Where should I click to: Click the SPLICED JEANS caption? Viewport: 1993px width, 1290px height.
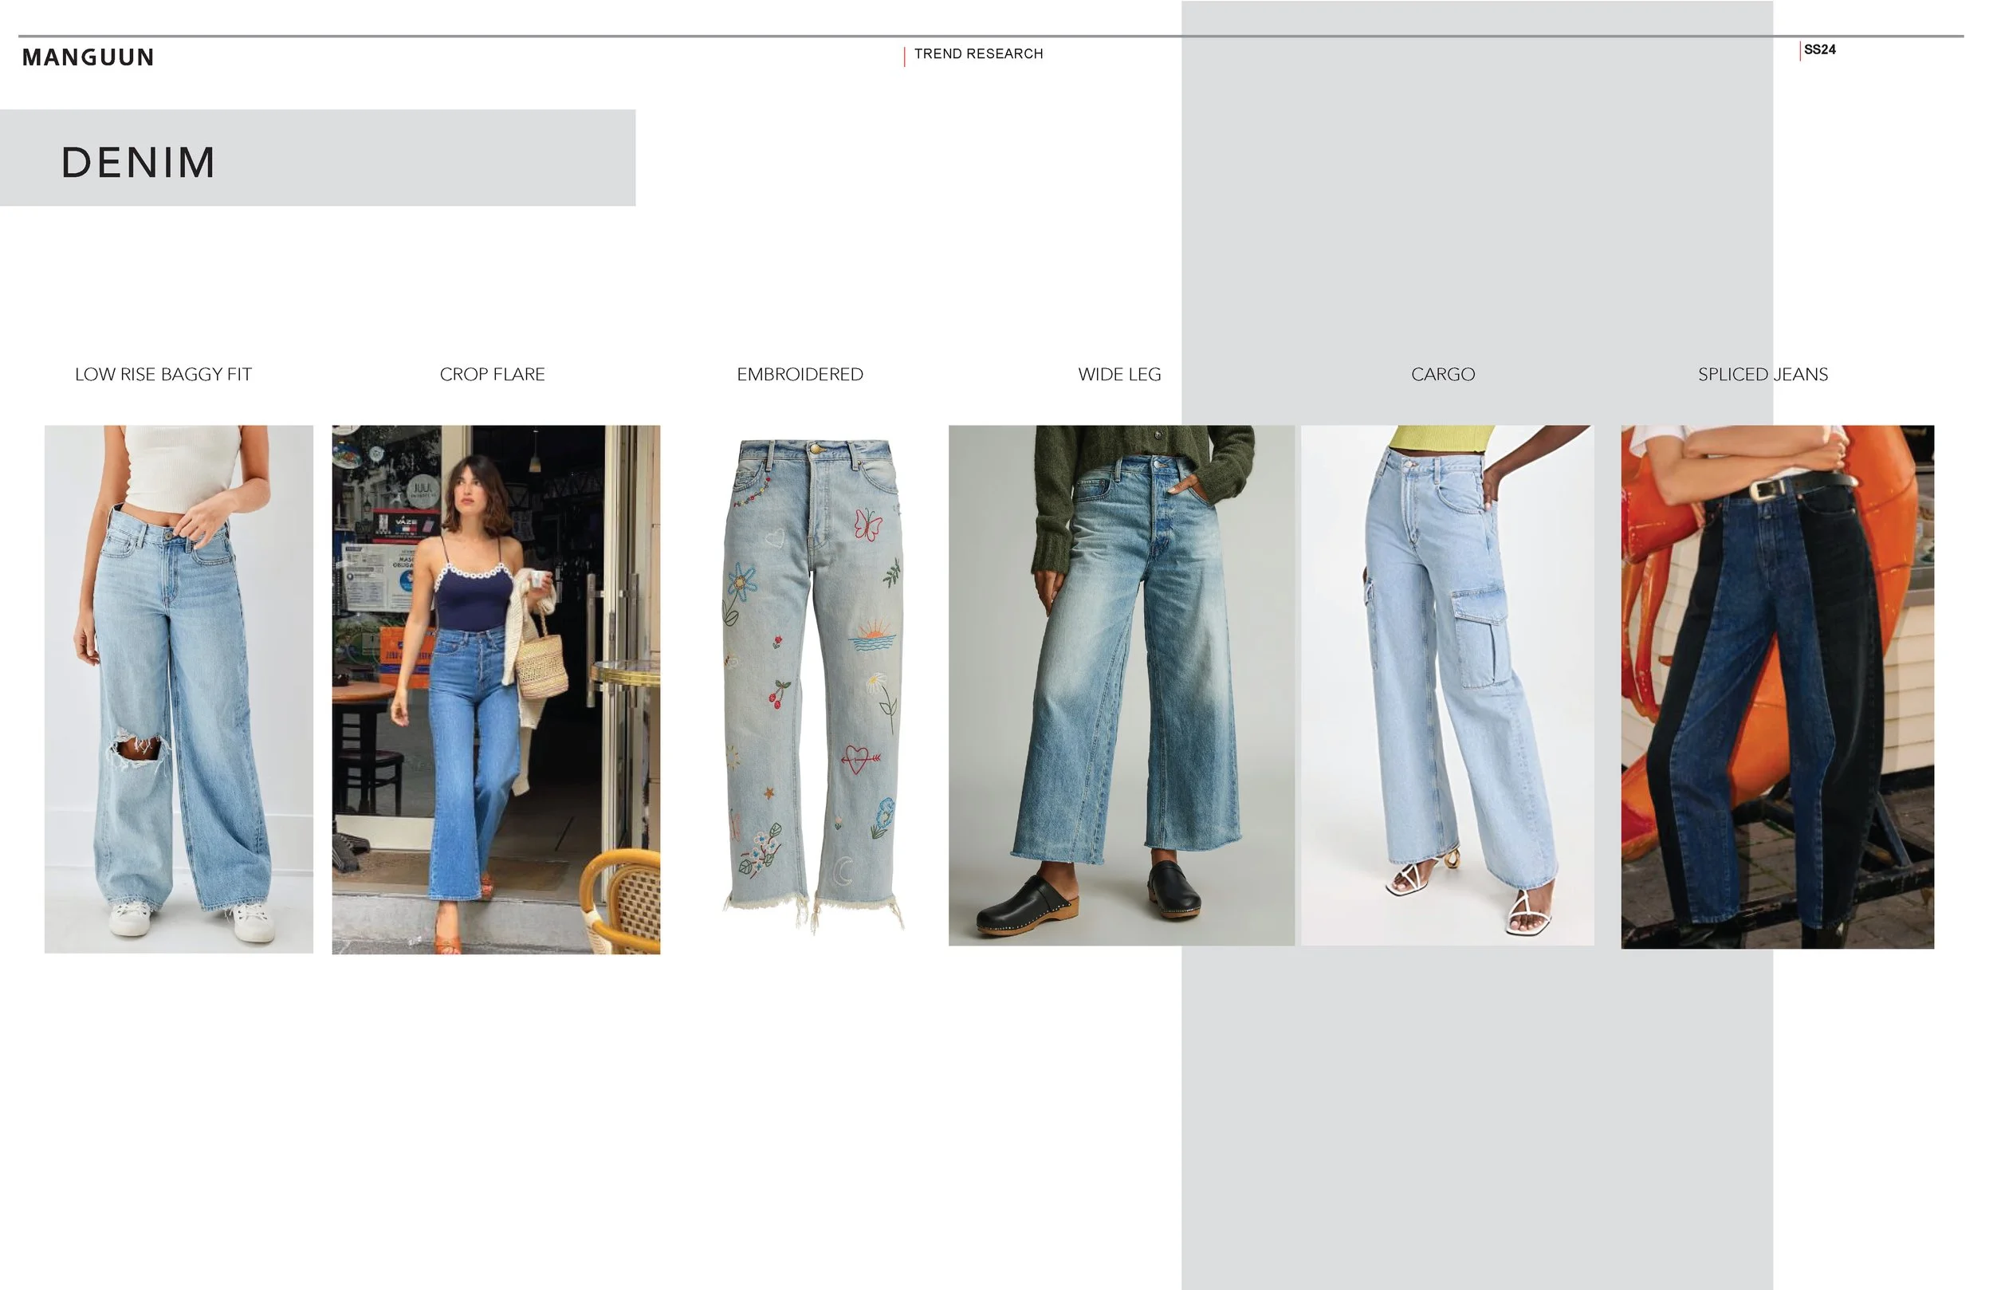tap(1763, 375)
